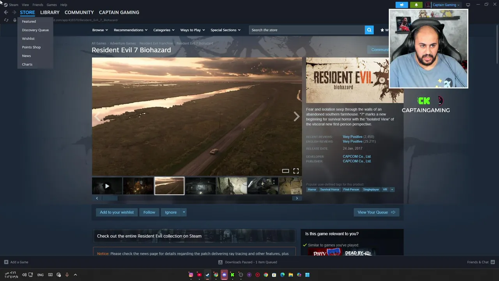
Task: Open File Explorer from the taskbar
Action: [x=291, y=275]
